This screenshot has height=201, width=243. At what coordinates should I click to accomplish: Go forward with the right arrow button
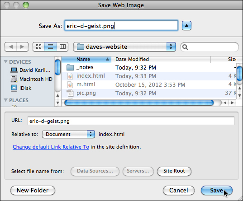point(23,47)
